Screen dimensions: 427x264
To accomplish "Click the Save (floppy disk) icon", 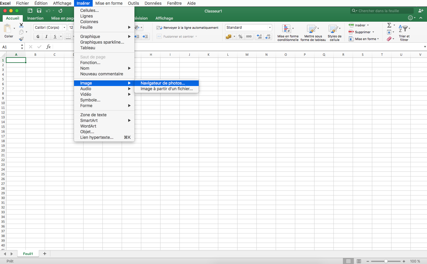I will 39,11.
